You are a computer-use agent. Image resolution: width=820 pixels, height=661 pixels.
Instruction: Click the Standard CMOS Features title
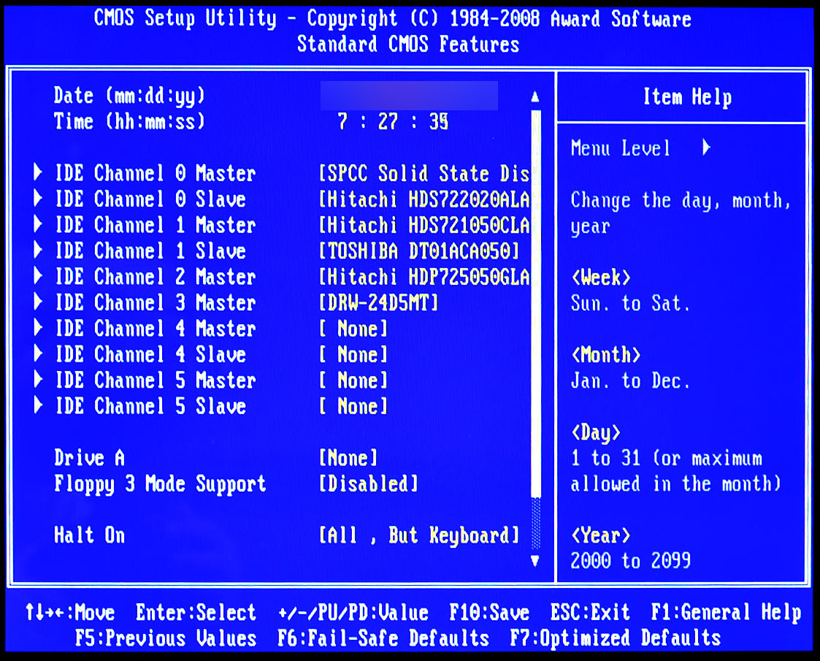pyautogui.click(x=408, y=45)
